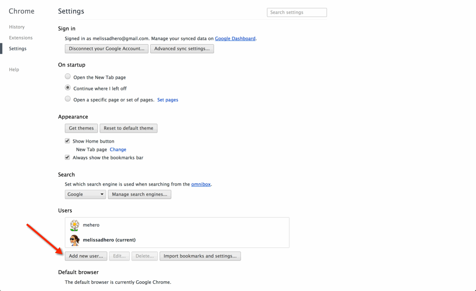Open History in the sidebar
The image size is (476, 291).
17,27
